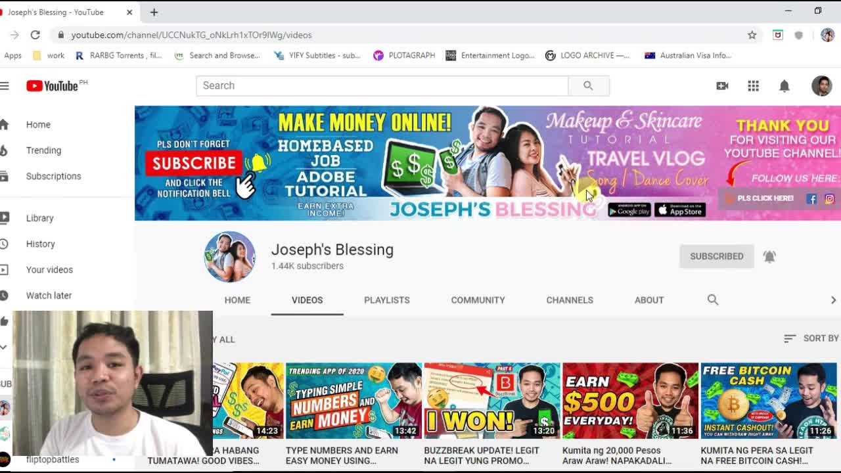Open Typing Simple Numbers video thumbnail

[x=353, y=401]
